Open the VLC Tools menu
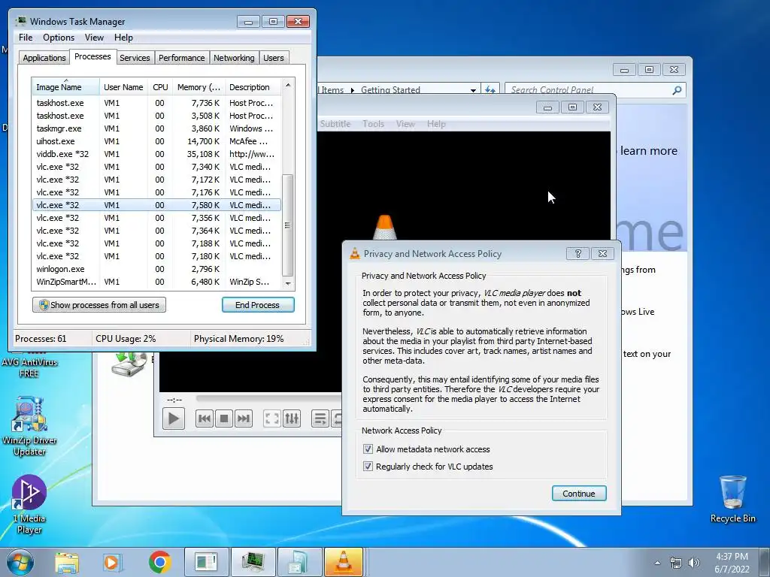The image size is (770, 577). click(373, 124)
